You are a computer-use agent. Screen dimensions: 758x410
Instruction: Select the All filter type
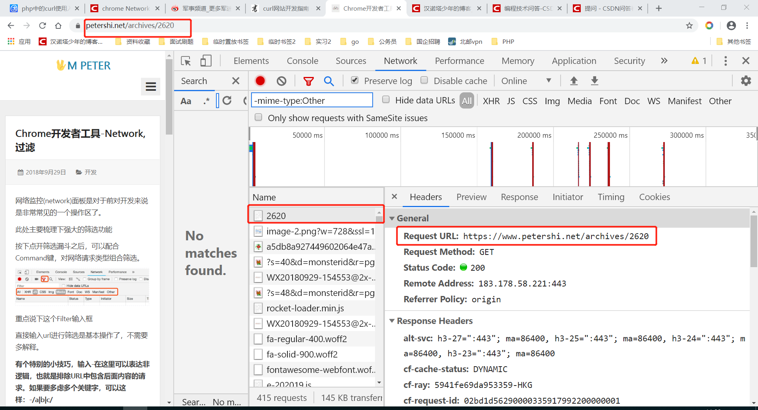(467, 101)
